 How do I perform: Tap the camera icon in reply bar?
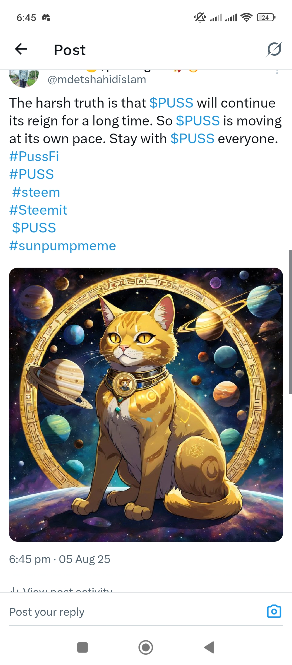click(274, 611)
